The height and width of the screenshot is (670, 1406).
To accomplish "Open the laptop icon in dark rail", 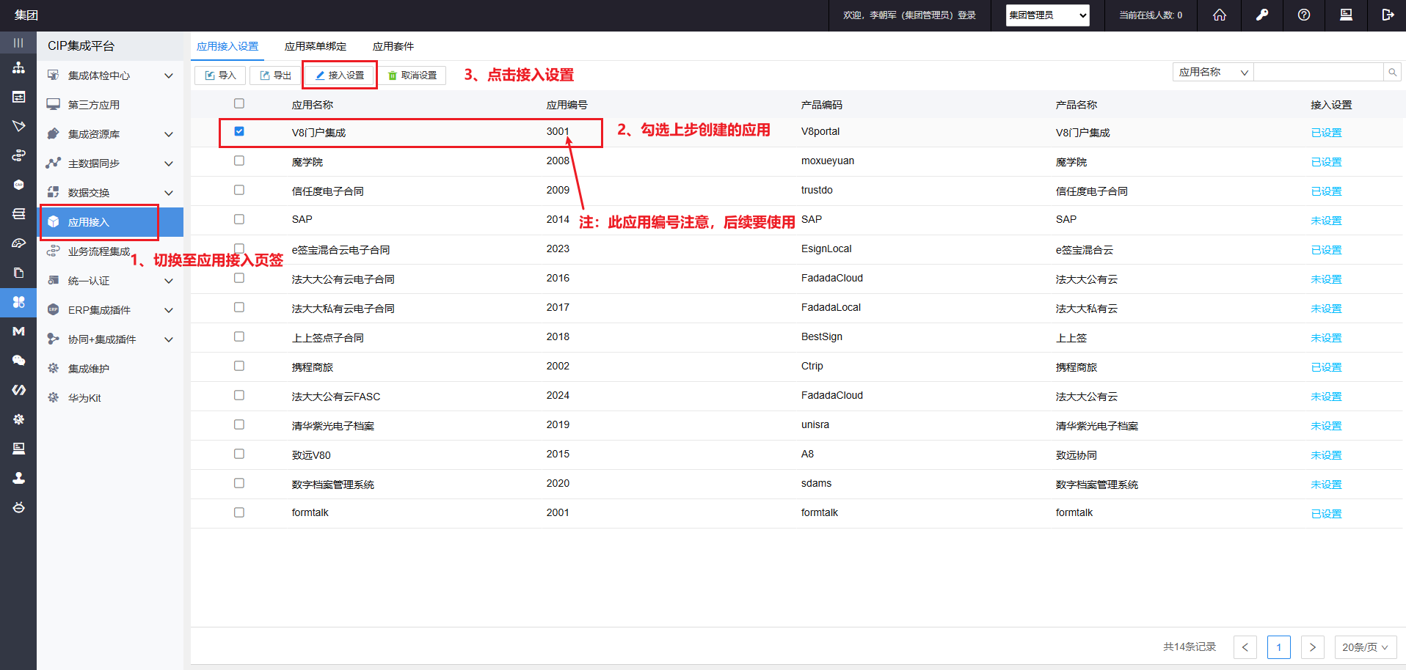I will [x=18, y=449].
